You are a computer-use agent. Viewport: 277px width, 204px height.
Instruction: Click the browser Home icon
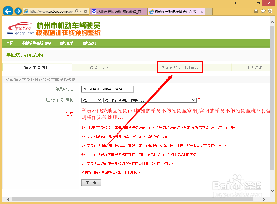click(x=256, y=11)
